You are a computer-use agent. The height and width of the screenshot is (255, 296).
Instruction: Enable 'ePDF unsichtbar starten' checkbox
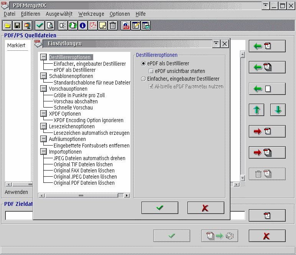click(151, 71)
